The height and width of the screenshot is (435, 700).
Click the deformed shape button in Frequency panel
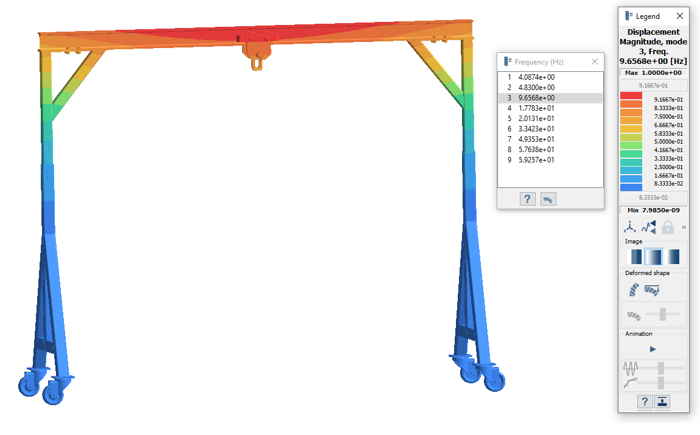pos(548,199)
